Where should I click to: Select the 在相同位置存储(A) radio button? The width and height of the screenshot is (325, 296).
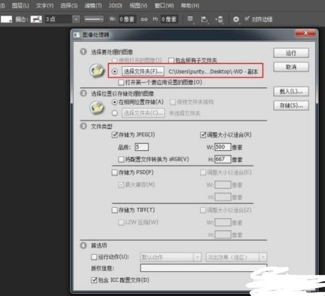[114, 102]
